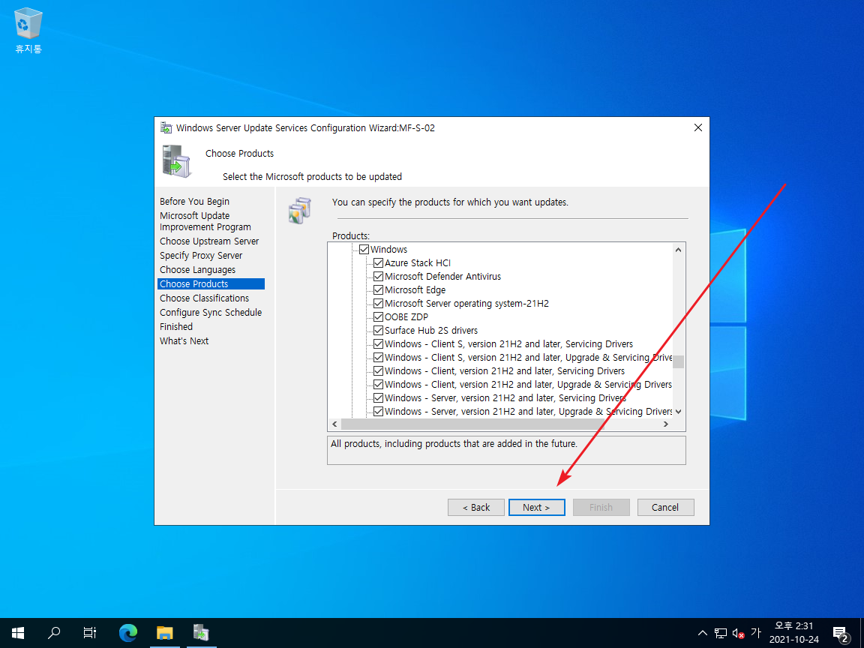The width and height of the screenshot is (864, 648).
Task: Click product list scroll right arrow
Action: [x=666, y=424]
